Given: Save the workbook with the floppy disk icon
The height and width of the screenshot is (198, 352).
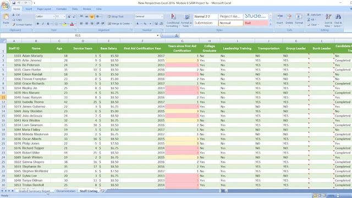Looking at the screenshot, I should point(14,3).
